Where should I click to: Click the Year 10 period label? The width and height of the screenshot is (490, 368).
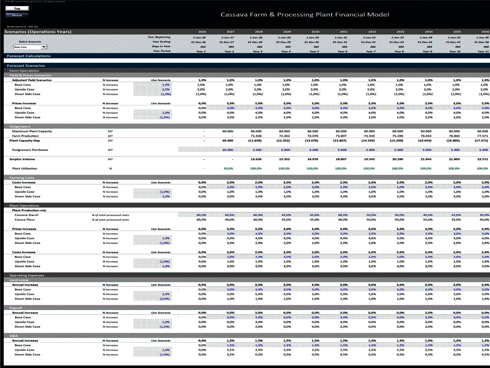[455, 52]
